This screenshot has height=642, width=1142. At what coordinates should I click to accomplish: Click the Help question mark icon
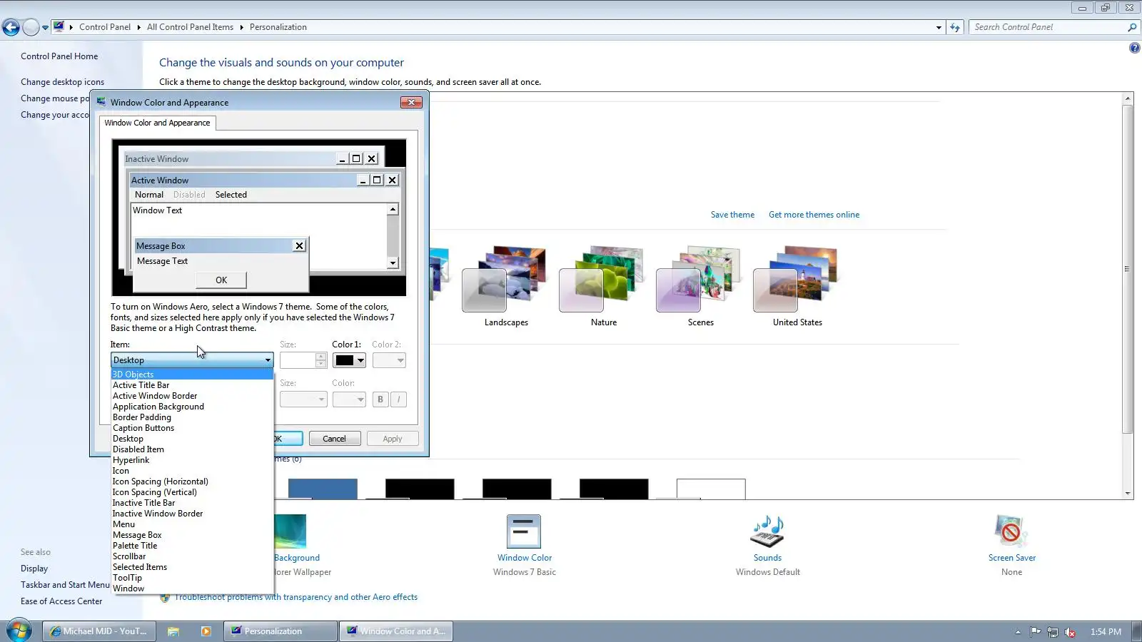click(1134, 48)
